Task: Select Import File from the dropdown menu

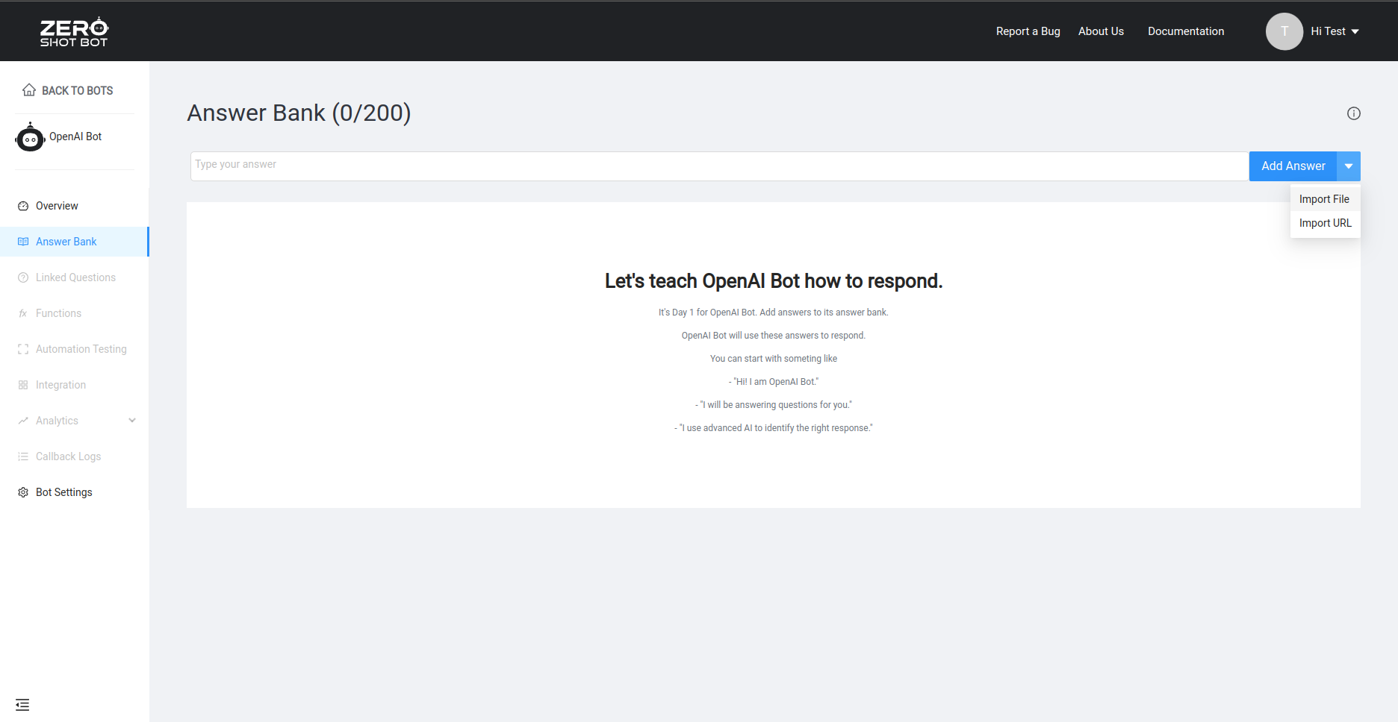Action: [1324, 199]
